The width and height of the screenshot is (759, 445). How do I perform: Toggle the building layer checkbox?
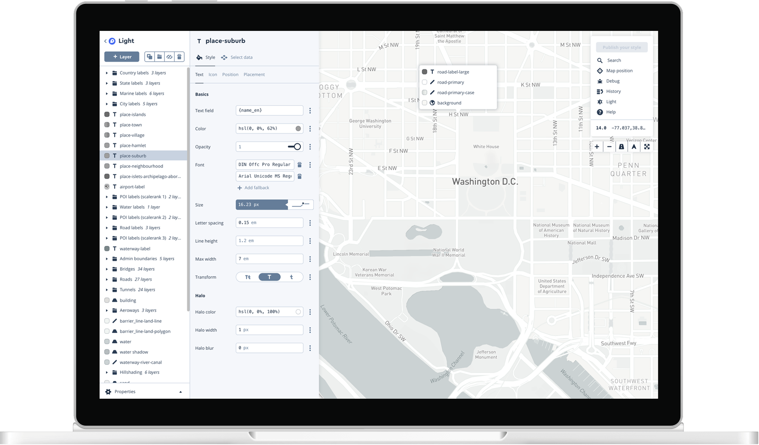coord(107,300)
